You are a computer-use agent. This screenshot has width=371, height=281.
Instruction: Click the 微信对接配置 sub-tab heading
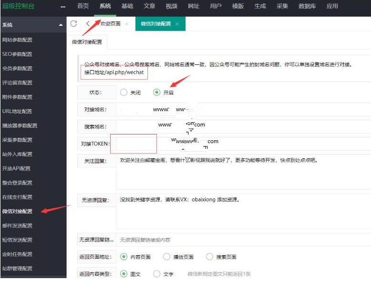click(x=87, y=42)
